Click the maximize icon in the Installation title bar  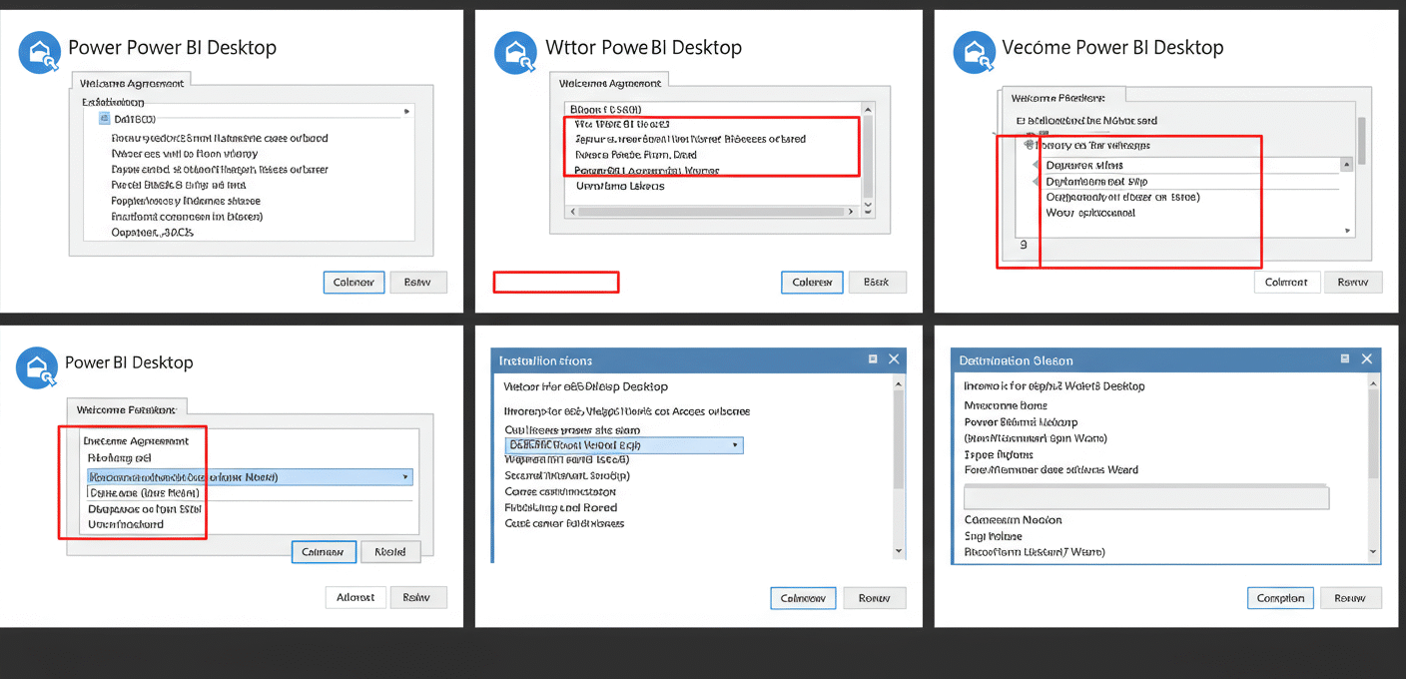[x=873, y=359]
